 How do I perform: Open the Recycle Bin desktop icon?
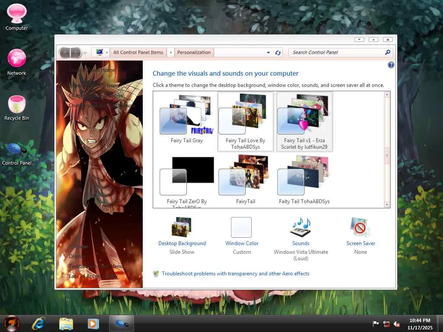17,107
